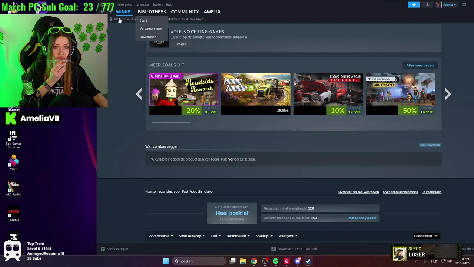
Task: Go to the WINKEL tab
Action: pos(124,12)
